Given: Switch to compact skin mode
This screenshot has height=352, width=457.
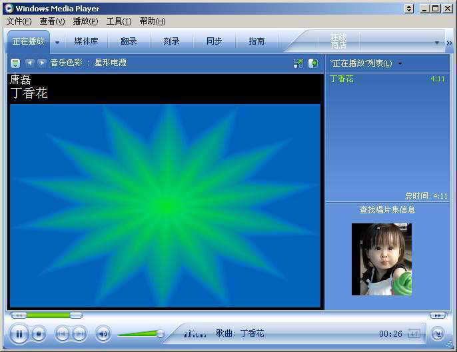Looking at the screenshot, I should point(437,333).
